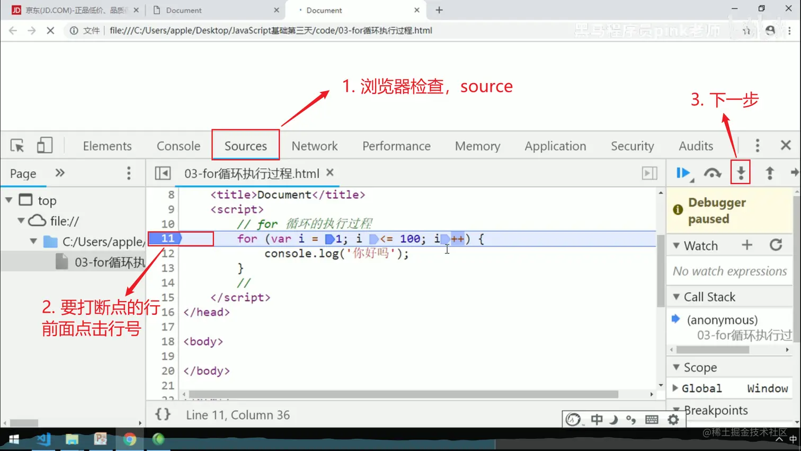Open Windows Start menu

[14, 439]
